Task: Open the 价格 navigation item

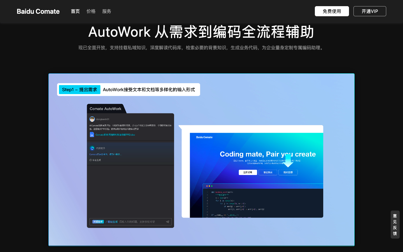Action: coord(91,11)
